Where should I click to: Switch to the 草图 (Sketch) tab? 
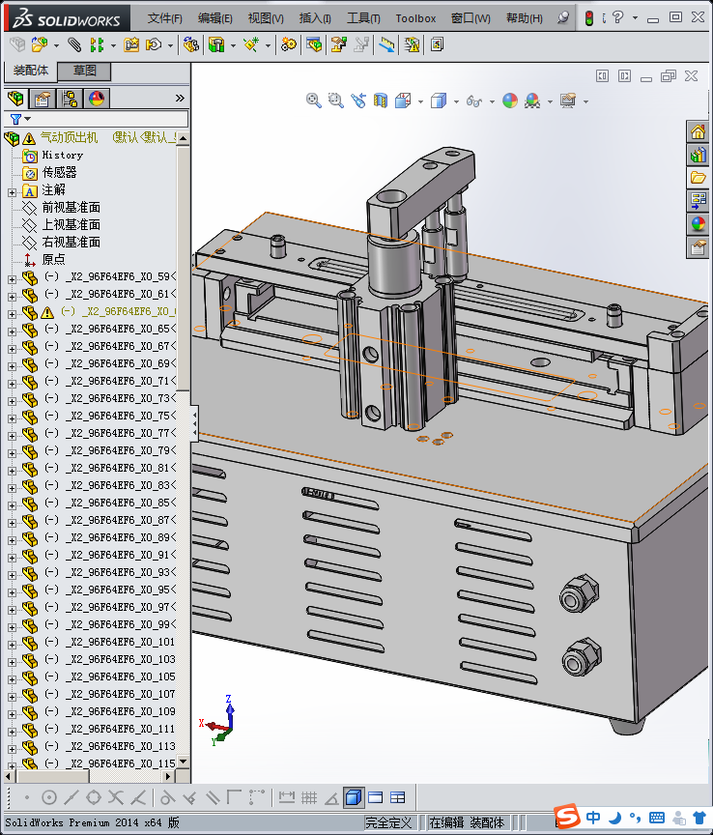85,72
